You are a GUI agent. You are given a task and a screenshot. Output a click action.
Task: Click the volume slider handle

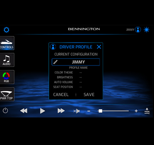point(100,111)
